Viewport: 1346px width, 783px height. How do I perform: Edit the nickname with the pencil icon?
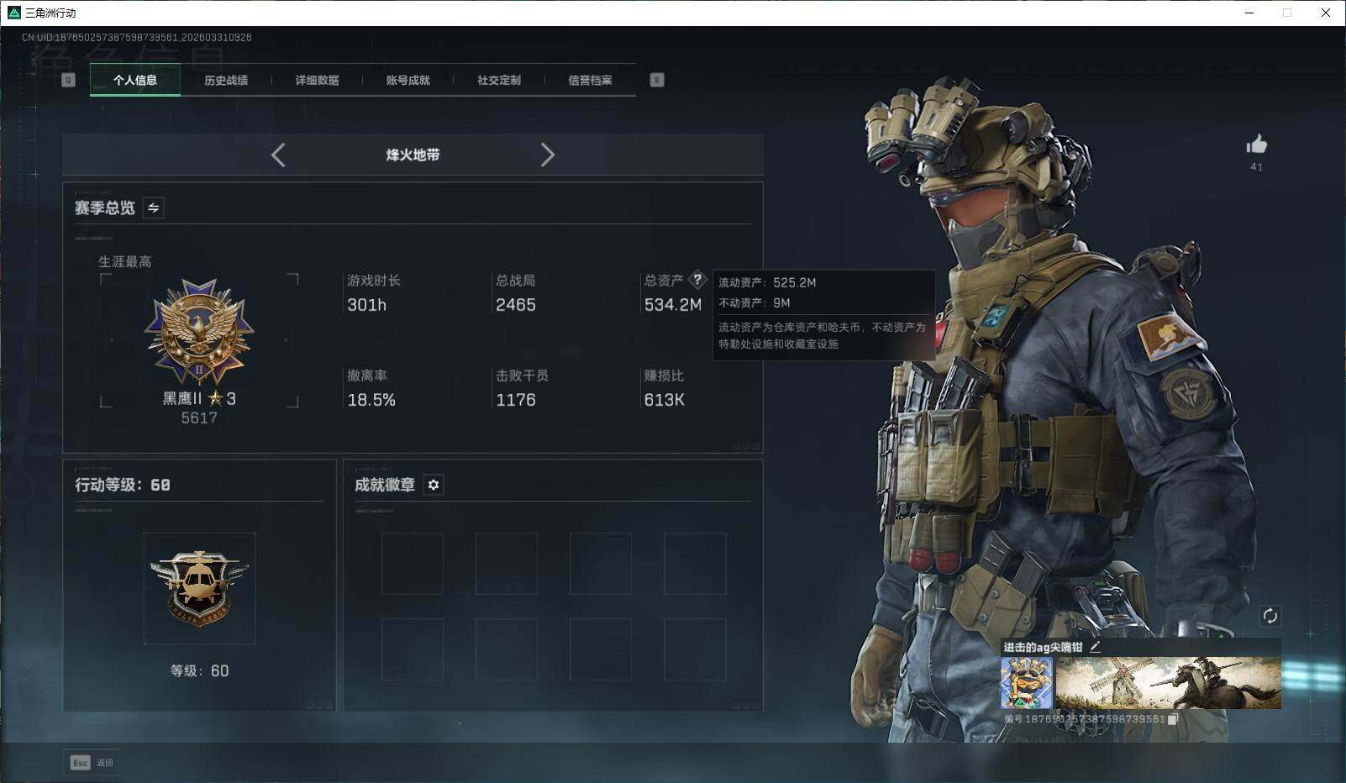(1095, 647)
